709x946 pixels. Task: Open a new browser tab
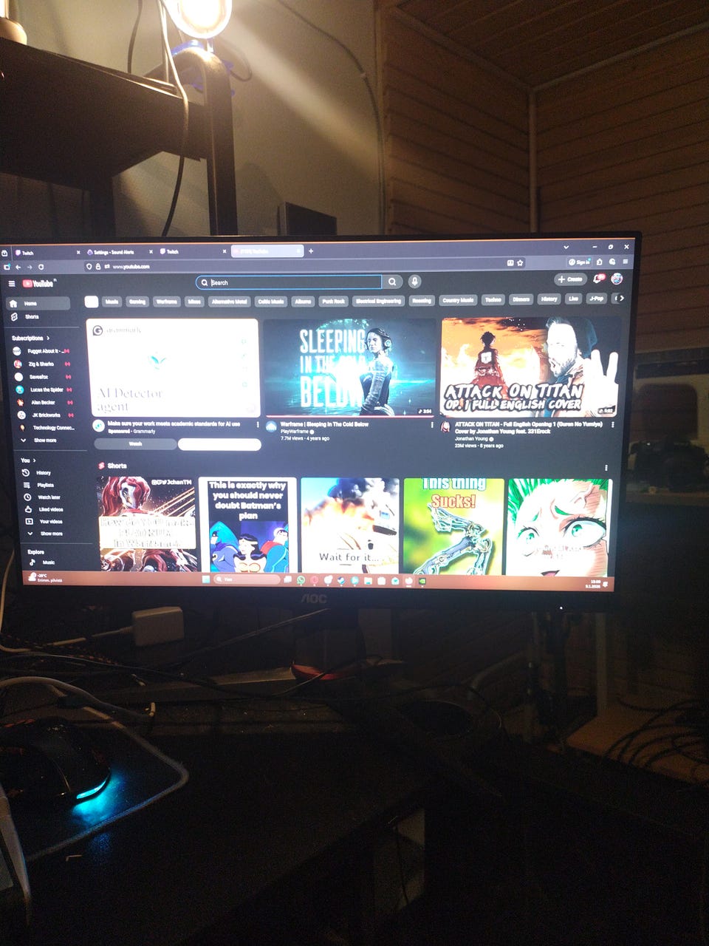(x=311, y=251)
